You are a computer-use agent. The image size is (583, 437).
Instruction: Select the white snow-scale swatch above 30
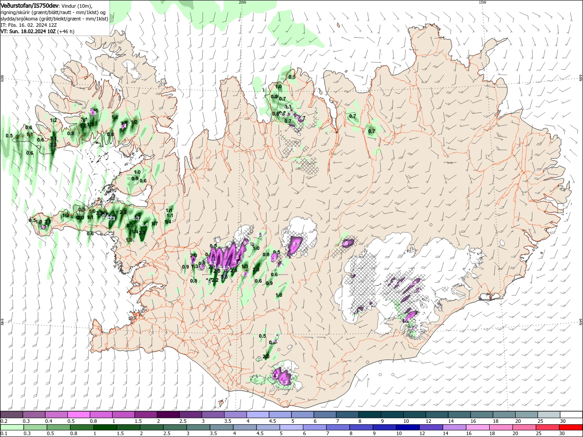(x=571, y=415)
